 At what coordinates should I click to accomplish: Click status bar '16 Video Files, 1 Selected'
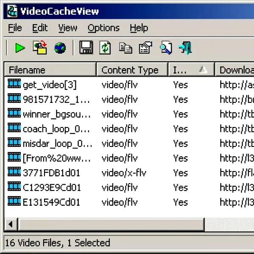pyautogui.click(x=58, y=243)
